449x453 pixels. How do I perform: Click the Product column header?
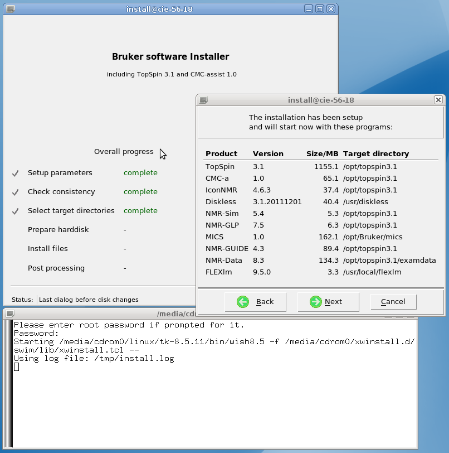point(221,153)
